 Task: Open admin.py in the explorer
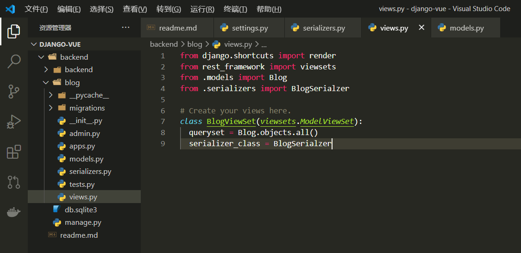[84, 134]
